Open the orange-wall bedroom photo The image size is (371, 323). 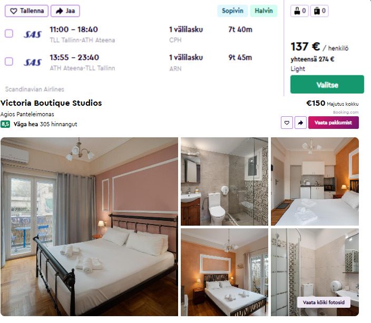[x=224, y=272]
